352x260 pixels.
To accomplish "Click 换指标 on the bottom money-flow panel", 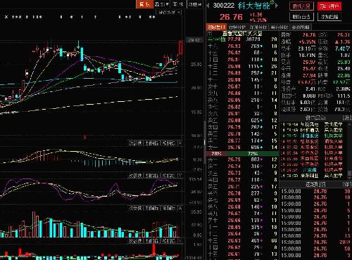I will (168, 240).
